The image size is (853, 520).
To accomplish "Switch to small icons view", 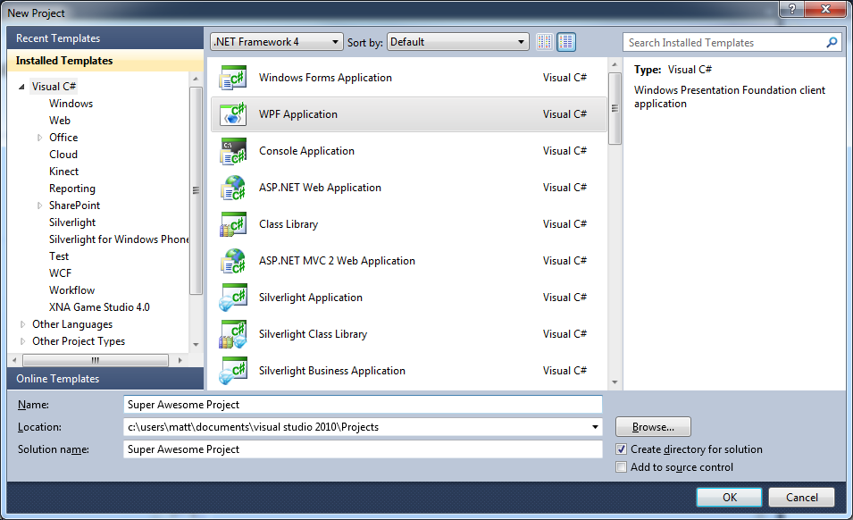I will coord(544,42).
